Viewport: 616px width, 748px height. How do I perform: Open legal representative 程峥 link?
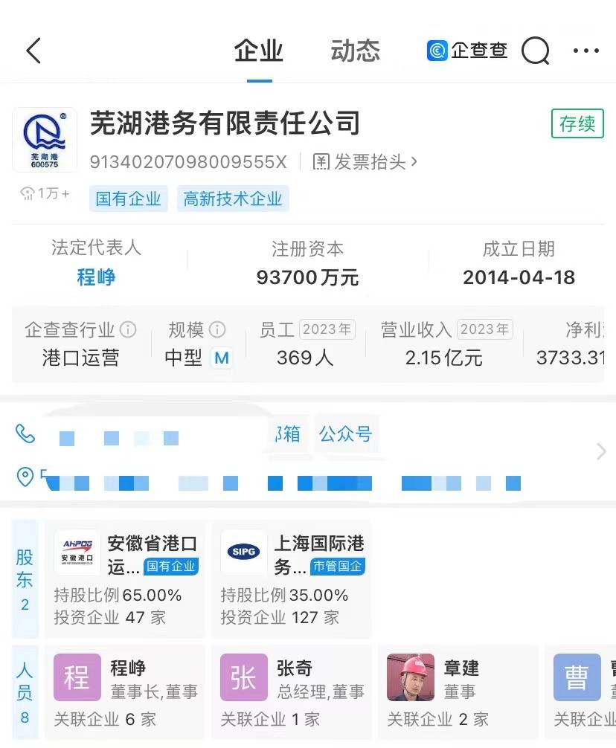96,277
